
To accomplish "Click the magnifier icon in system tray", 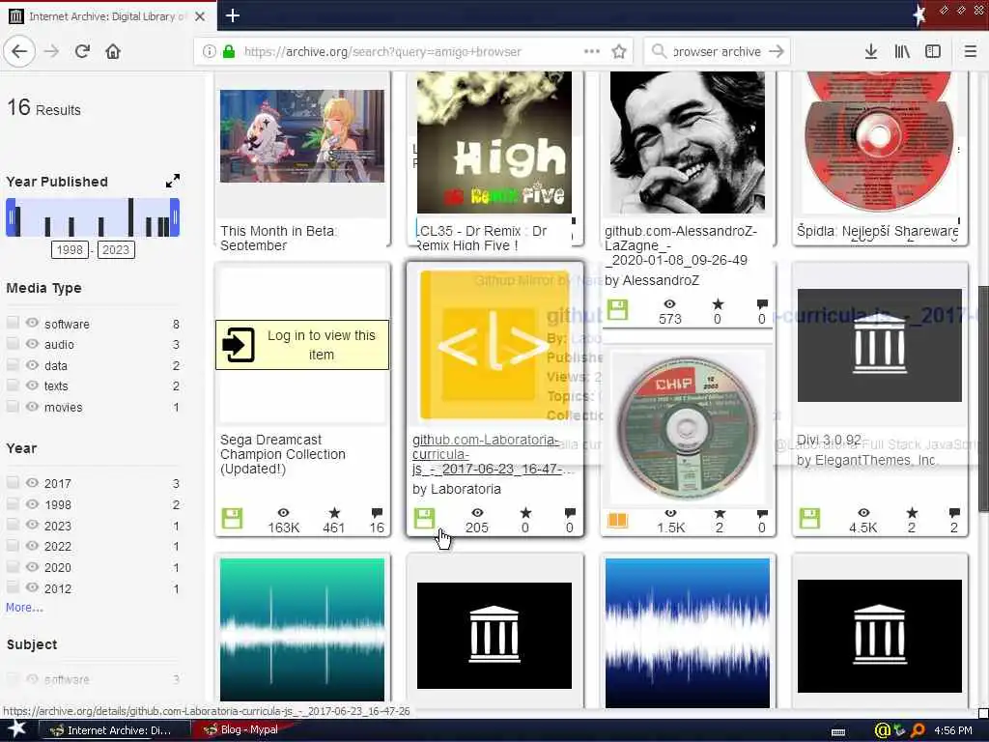I will pyautogui.click(x=918, y=730).
